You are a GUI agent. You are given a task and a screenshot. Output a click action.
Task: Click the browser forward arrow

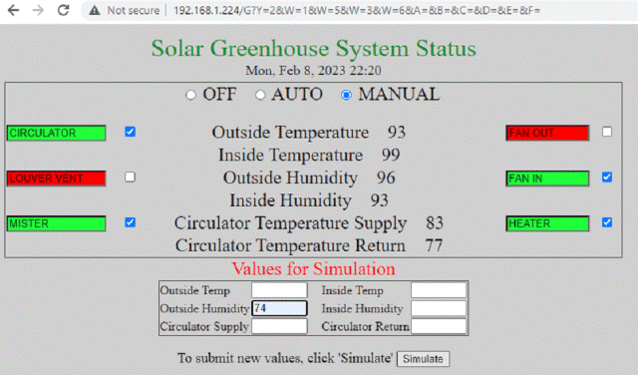pos(38,10)
